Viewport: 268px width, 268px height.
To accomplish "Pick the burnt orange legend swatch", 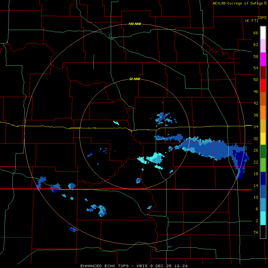I will tap(263, 99).
